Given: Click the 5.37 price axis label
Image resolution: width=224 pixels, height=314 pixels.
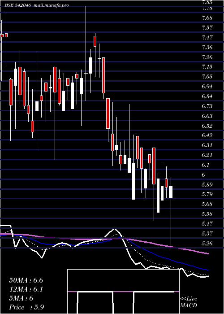Looking at the screenshot, I should [207, 234].
